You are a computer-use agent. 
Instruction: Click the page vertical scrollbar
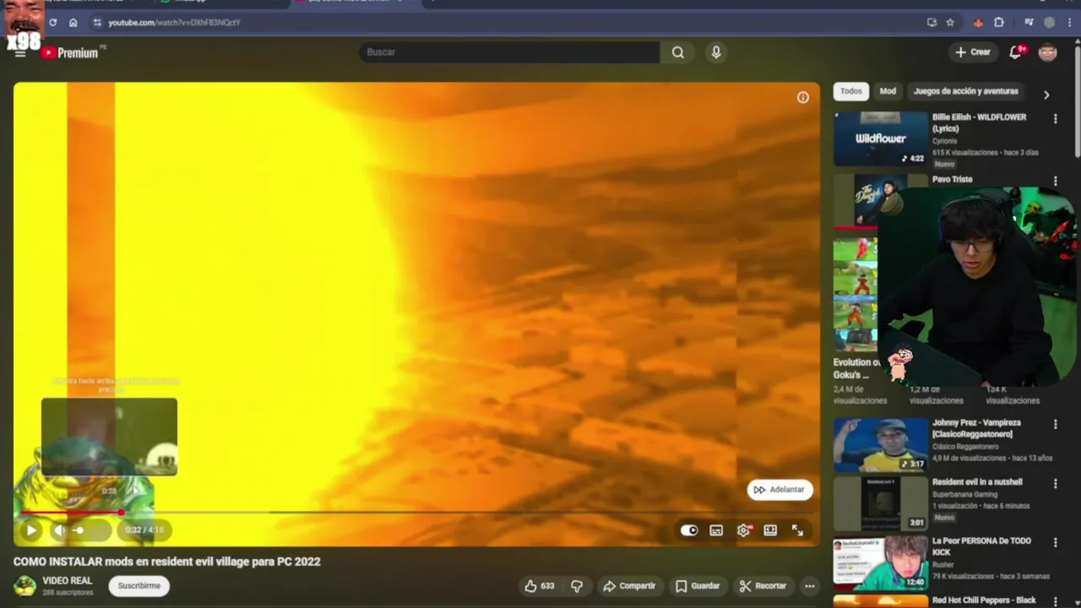coord(1077,101)
